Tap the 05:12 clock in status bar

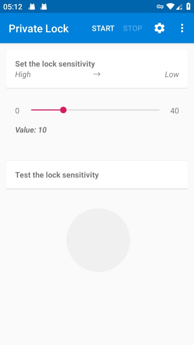[13, 7]
